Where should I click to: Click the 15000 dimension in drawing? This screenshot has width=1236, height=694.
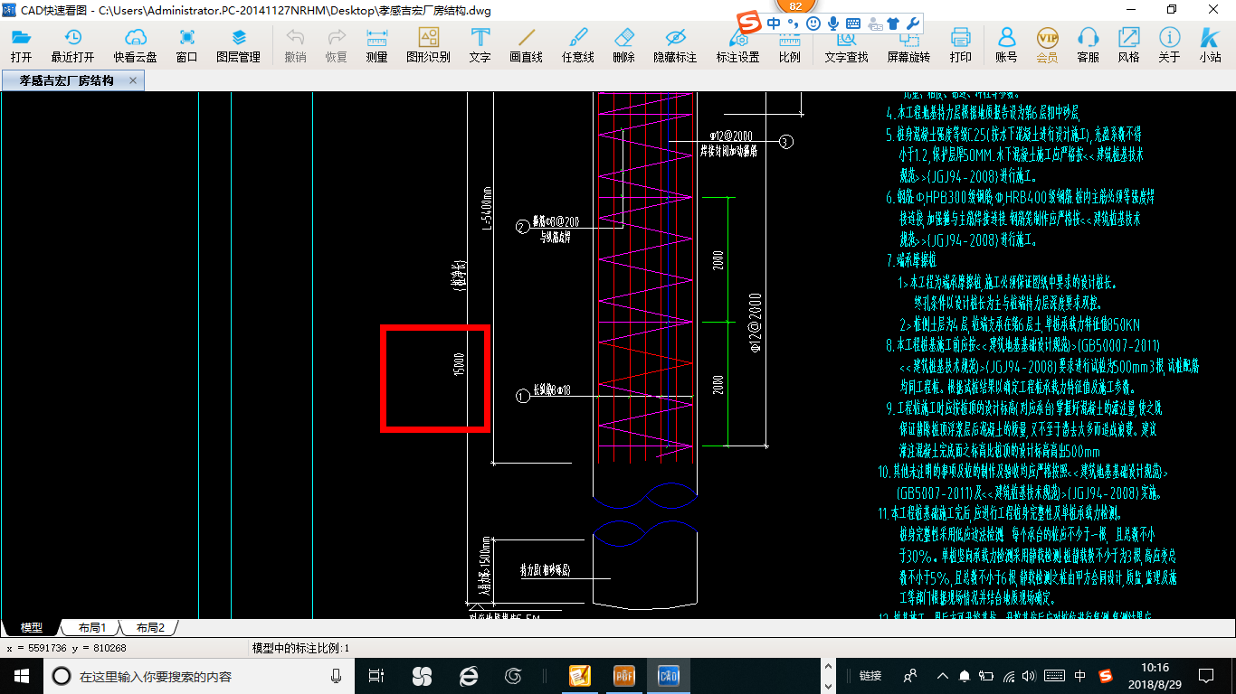pos(458,365)
